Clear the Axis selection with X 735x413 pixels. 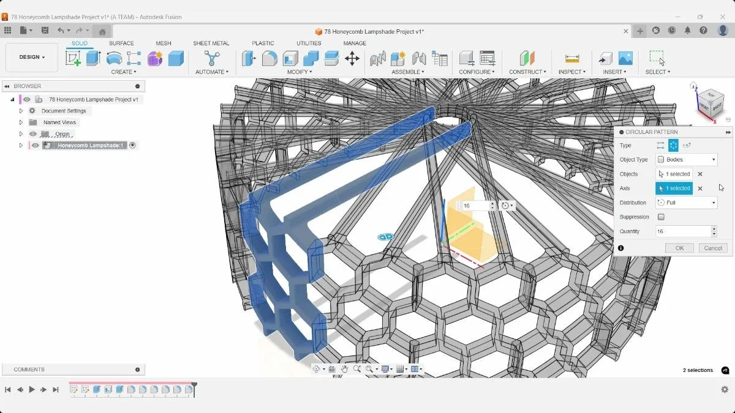pyautogui.click(x=700, y=188)
